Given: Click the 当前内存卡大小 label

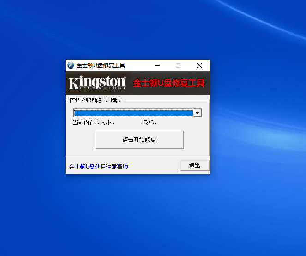Looking at the screenshot, I should click(94, 122).
